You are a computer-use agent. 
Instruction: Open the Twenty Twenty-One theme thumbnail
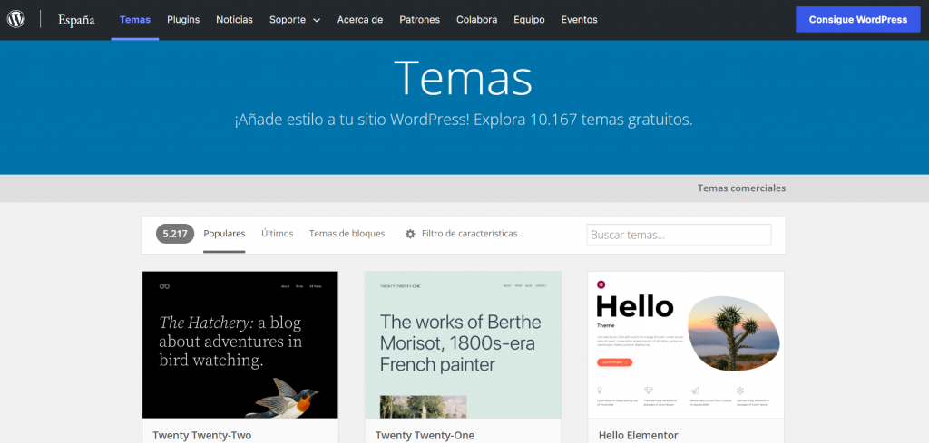(x=463, y=345)
